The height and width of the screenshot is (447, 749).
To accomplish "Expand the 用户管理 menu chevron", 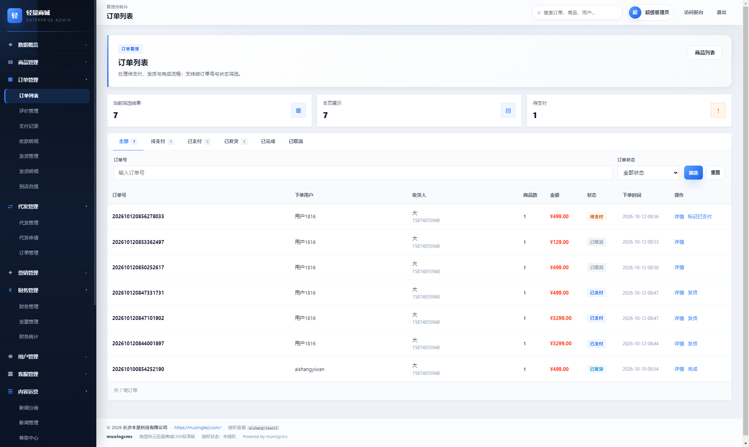I will (86, 357).
